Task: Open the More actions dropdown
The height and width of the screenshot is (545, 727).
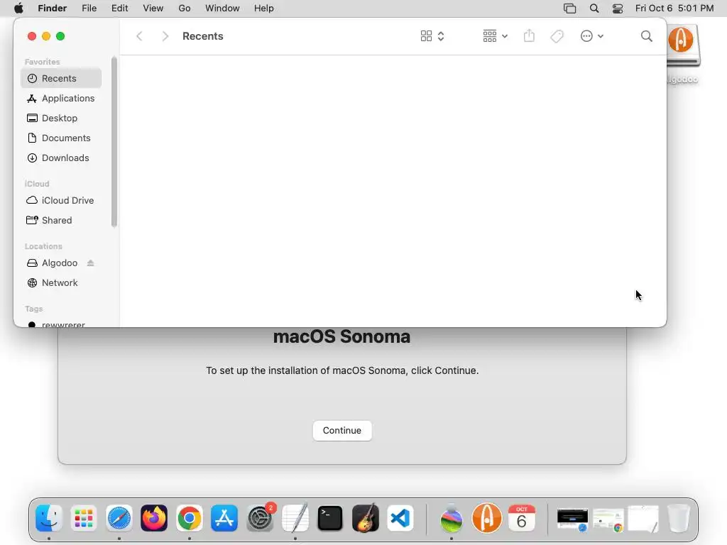Action: pyautogui.click(x=591, y=36)
